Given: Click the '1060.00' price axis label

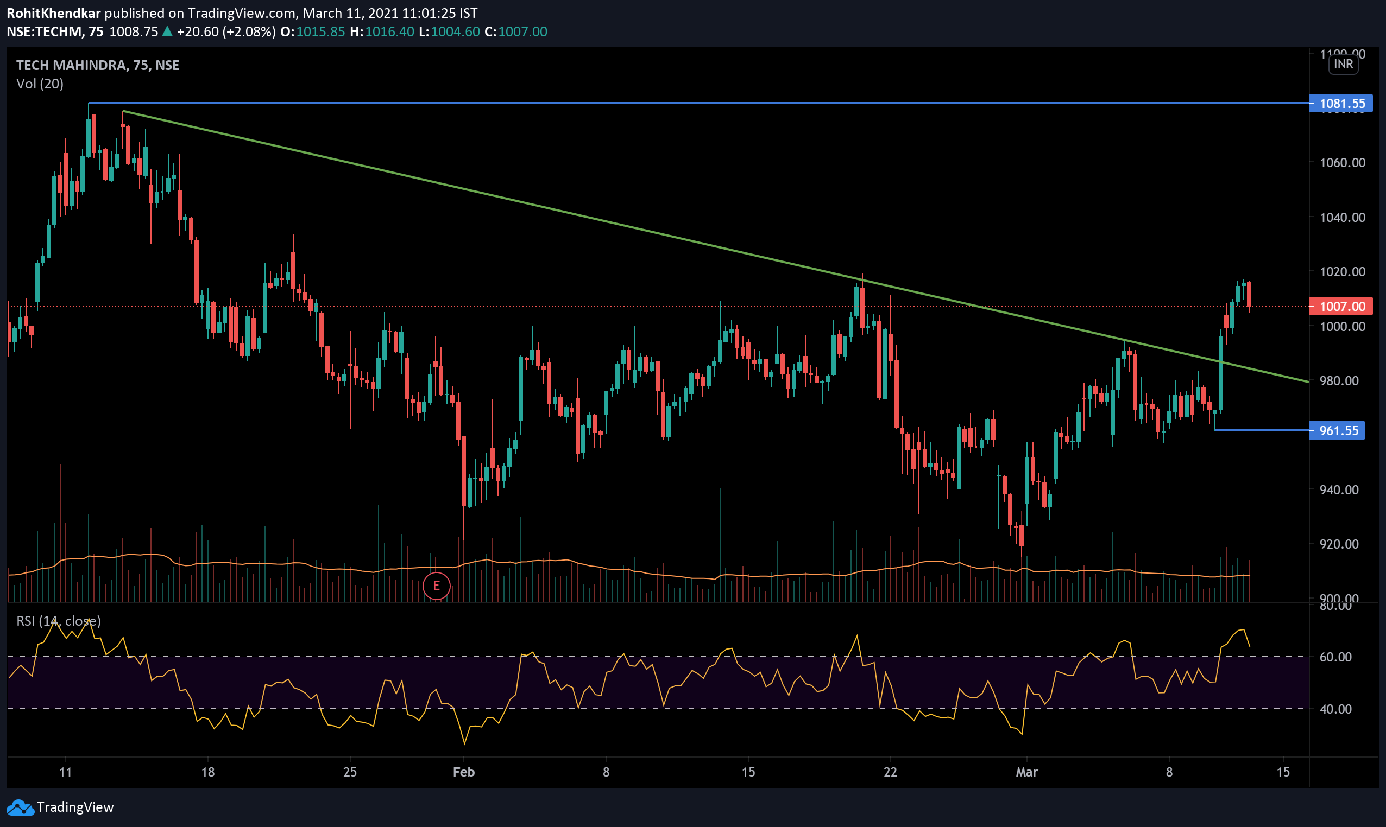Looking at the screenshot, I should tap(1343, 163).
